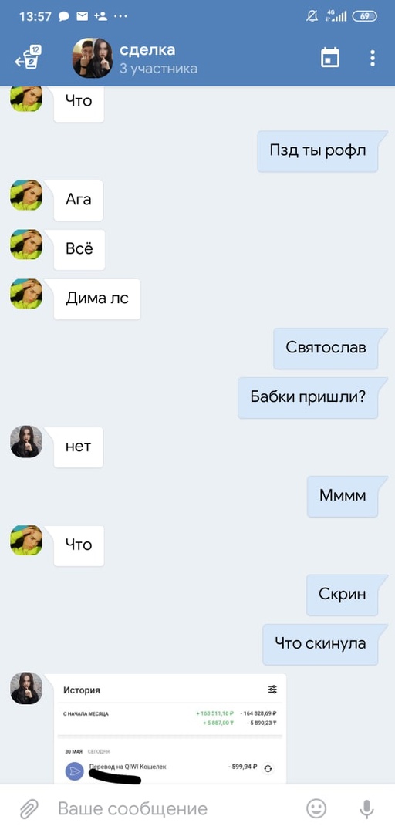Tap the avatar beside 'Дима лс' message
The width and height of the screenshot is (395, 833).
point(26,294)
